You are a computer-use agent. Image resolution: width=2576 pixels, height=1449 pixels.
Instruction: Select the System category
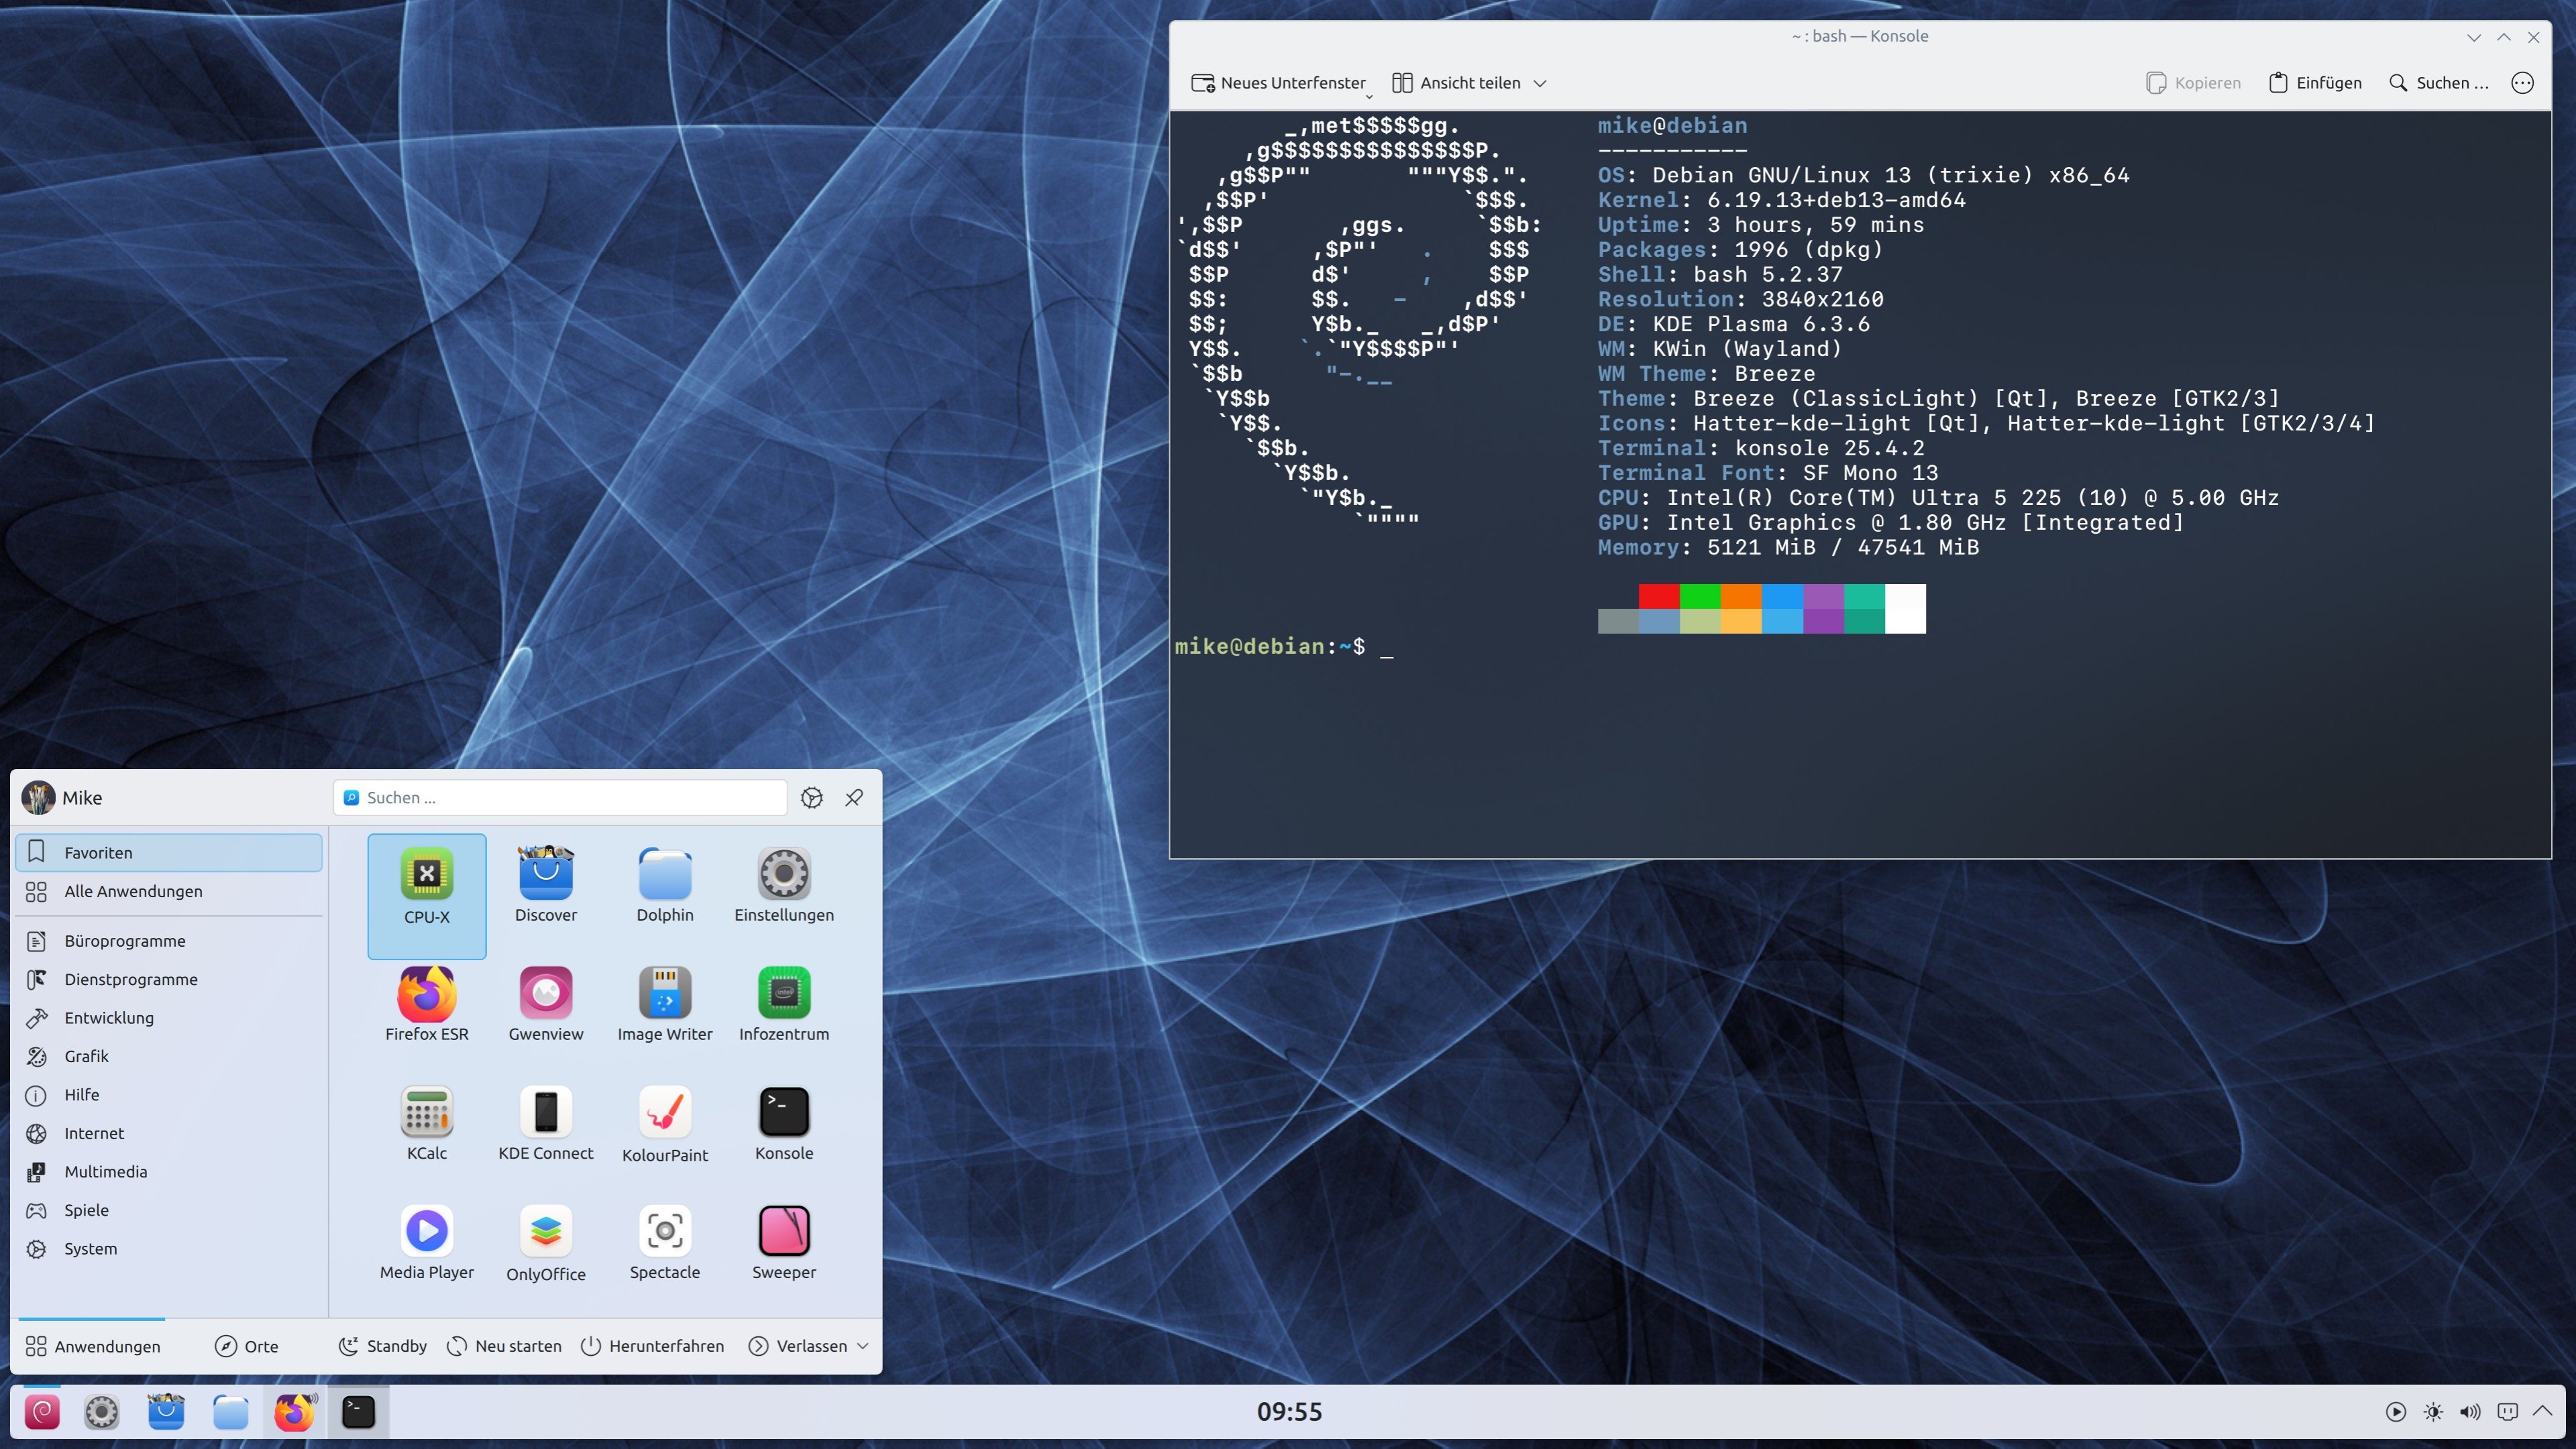[169, 1249]
